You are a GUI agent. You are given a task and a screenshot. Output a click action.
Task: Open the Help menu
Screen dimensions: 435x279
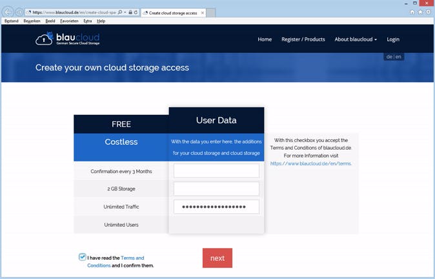pyautogui.click(x=101, y=21)
